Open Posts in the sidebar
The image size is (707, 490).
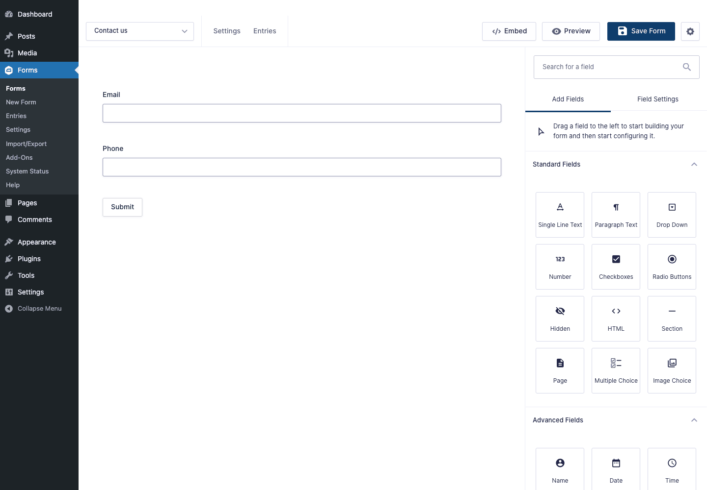[x=39, y=36]
